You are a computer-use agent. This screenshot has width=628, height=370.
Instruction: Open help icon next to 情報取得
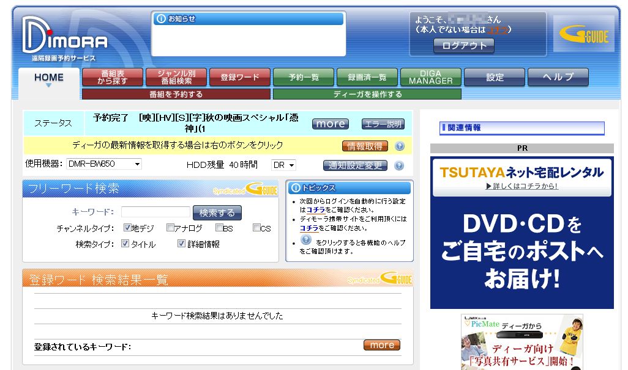coord(399,147)
